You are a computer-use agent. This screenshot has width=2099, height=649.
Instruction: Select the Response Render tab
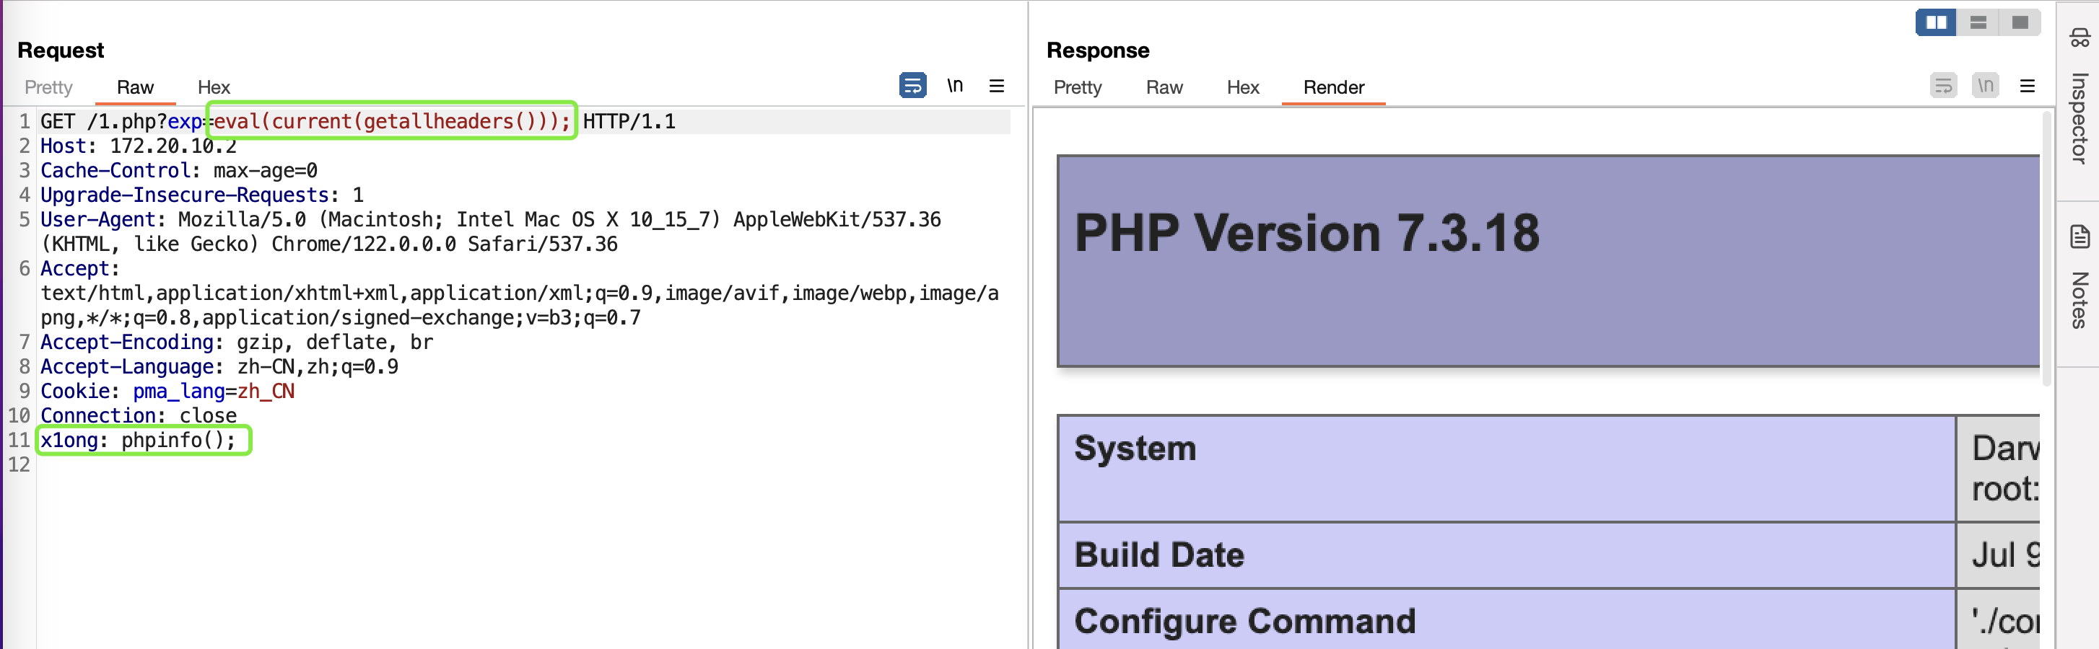click(x=1333, y=87)
